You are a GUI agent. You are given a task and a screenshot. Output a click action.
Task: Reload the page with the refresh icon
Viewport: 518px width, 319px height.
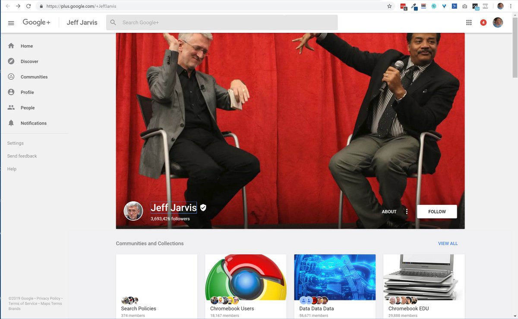coord(29,6)
